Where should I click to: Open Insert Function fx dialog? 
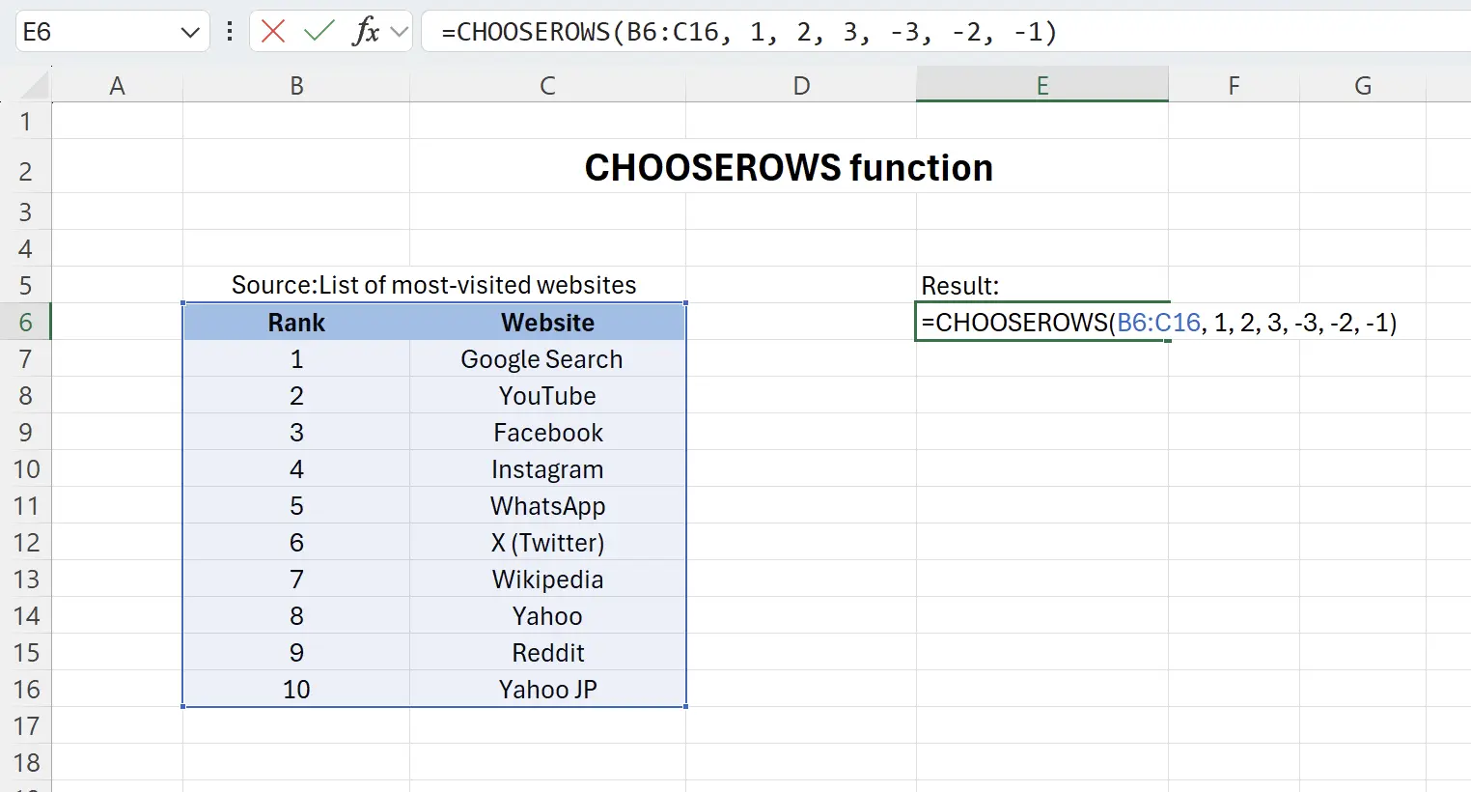pos(366,32)
